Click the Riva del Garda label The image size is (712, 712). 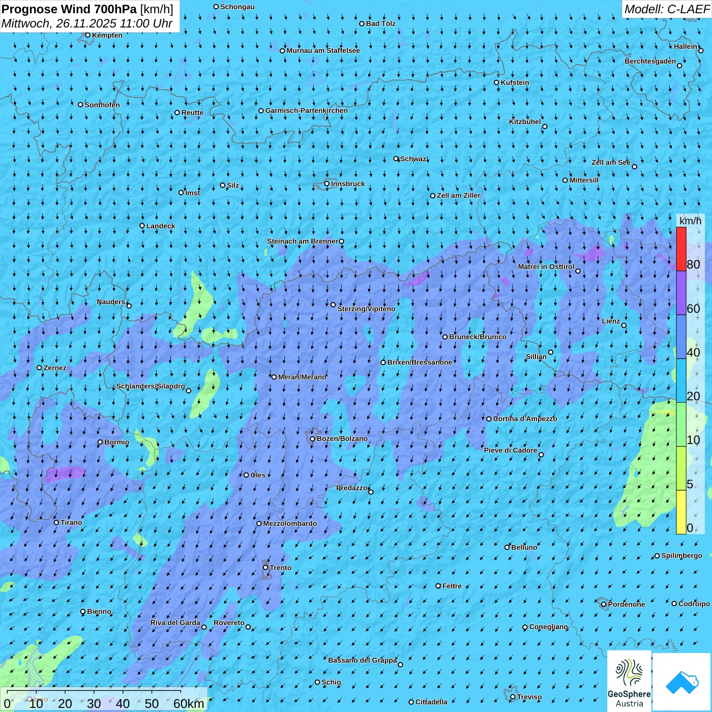click(x=175, y=622)
